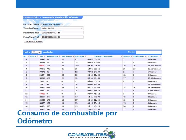Screen dimensions: 186x140
Task: Click the ID cell 30843
Action: coord(42,59)
